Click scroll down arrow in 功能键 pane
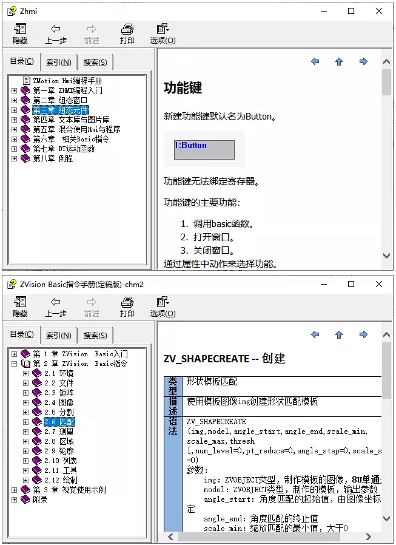The width and height of the screenshot is (396, 545). point(386,256)
